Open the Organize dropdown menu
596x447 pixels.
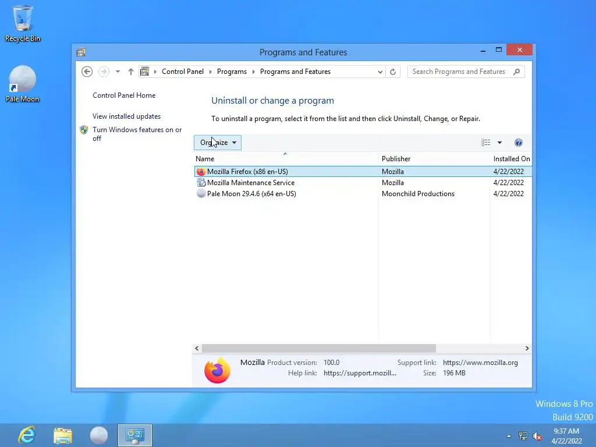point(218,143)
